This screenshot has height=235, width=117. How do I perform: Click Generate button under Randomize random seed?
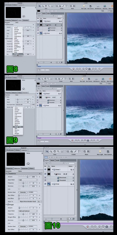23,192
